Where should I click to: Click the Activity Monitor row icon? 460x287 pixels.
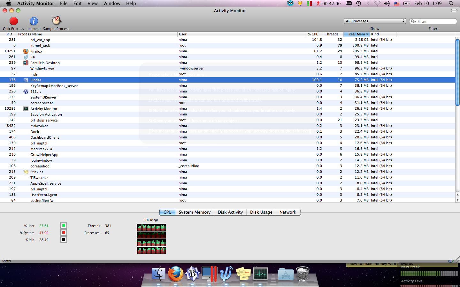click(x=26, y=109)
